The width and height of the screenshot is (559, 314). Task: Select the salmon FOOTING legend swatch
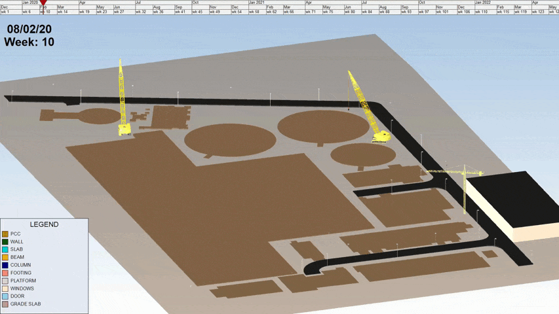tap(5, 273)
